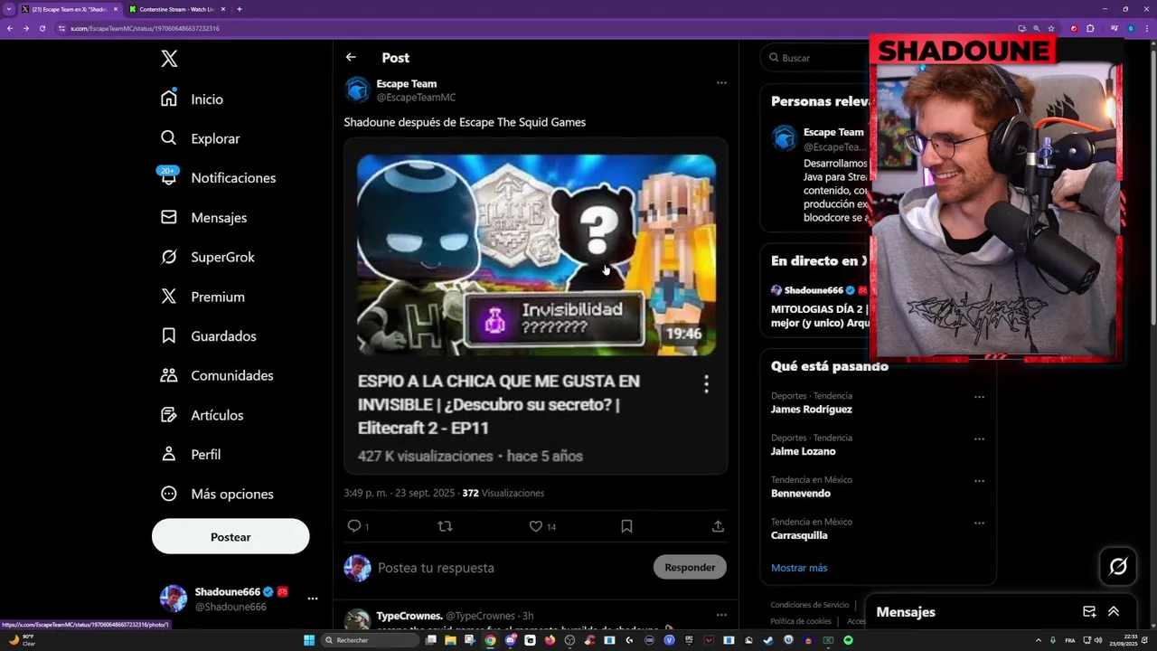Viewport: 1157px width, 651px height.
Task: Bookmark this page with star icon
Action: (1052, 28)
